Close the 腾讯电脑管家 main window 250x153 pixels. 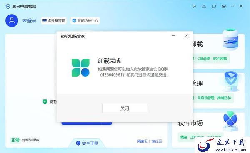click(x=241, y=6)
